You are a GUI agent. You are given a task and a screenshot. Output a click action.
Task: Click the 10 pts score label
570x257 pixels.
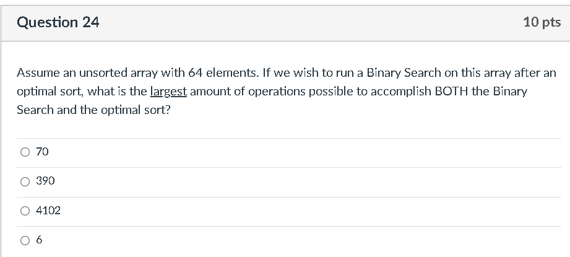tap(542, 22)
